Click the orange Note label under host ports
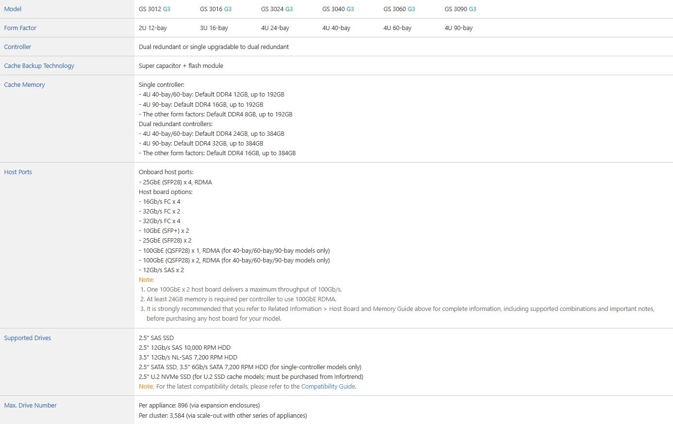Screen dimensions: 673x424 click(x=147, y=280)
